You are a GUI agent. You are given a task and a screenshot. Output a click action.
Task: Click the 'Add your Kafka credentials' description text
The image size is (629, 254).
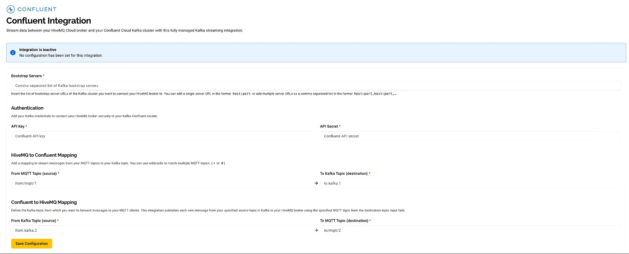pos(84,116)
